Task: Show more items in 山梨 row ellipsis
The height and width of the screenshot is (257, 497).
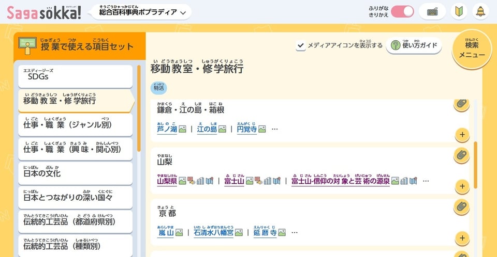Action: [426, 181]
